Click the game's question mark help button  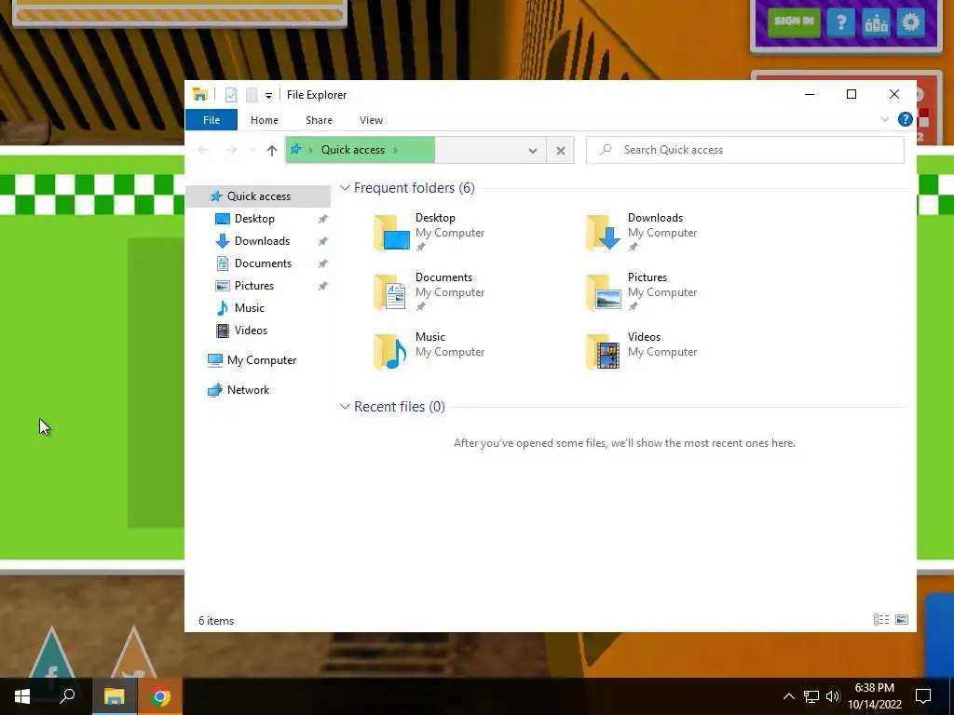841,23
